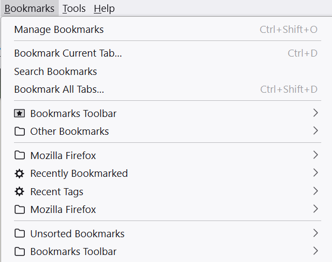Click the Unsorted Bookmarks folder icon

19,233
